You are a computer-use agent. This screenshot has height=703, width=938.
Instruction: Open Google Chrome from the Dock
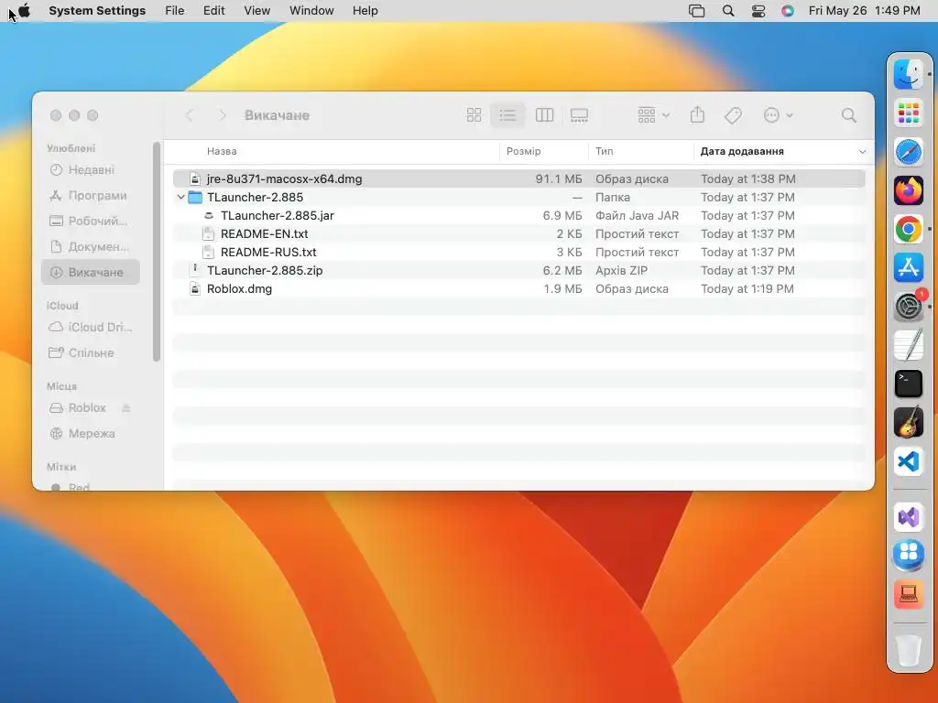[x=909, y=229]
